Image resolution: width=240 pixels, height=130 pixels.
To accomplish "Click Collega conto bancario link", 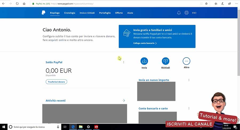I will coord(145,43).
